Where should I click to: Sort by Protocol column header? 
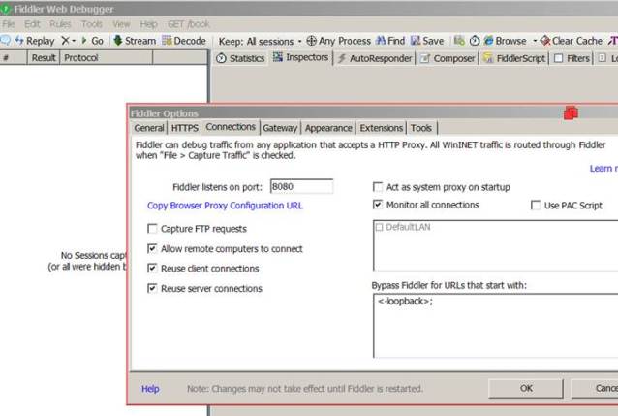tap(106, 58)
